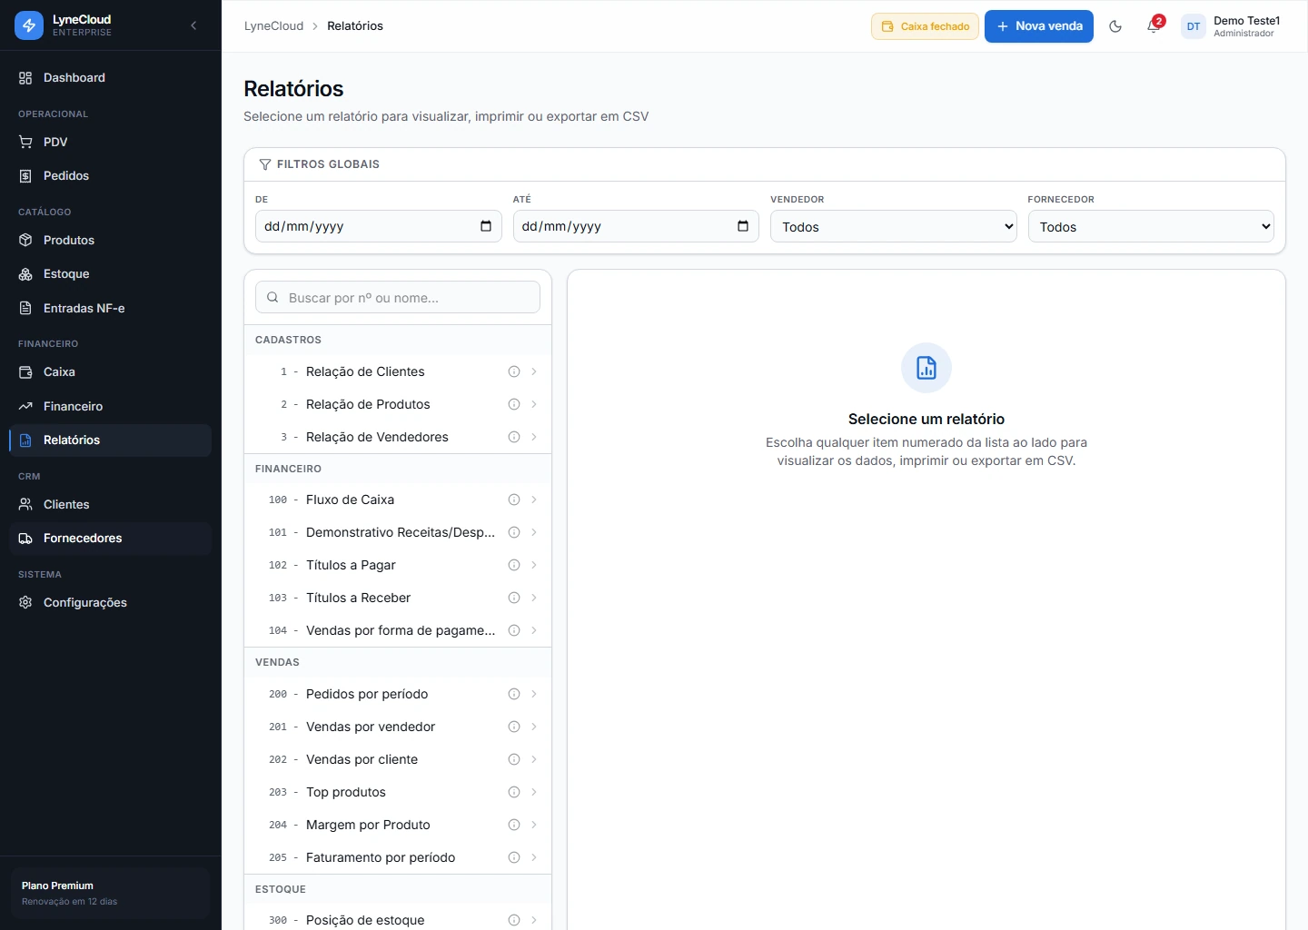Image resolution: width=1308 pixels, height=930 pixels.
Task: Show info for Títulos a Pagar
Action: point(514,565)
